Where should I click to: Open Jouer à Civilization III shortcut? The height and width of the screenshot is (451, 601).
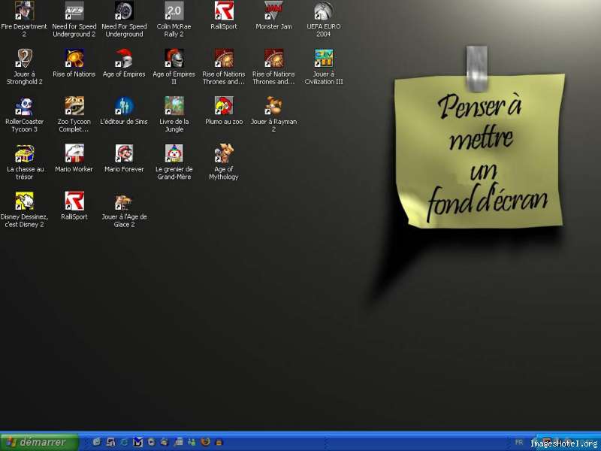pyautogui.click(x=324, y=59)
